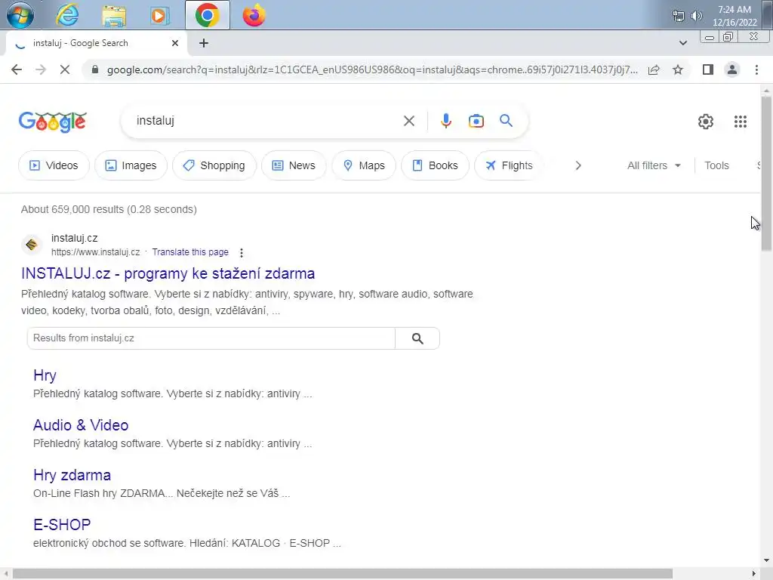Click the Results from instaluj.cz field
This screenshot has height=580, width=773.
pyautogui.click(x=211, y=338)
